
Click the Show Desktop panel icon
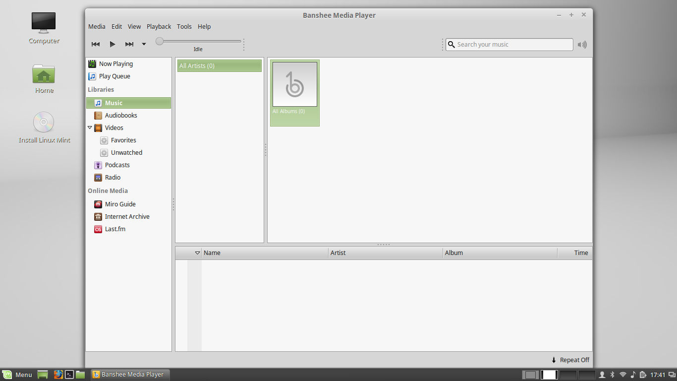43,375
